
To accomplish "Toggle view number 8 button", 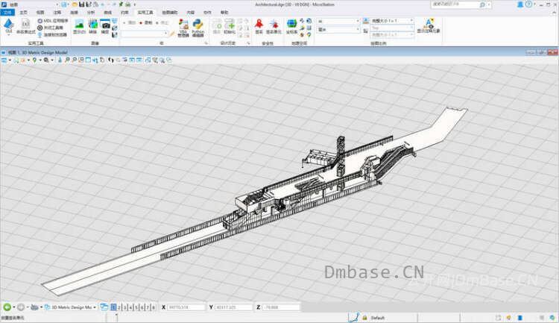I will coord(154,307).
